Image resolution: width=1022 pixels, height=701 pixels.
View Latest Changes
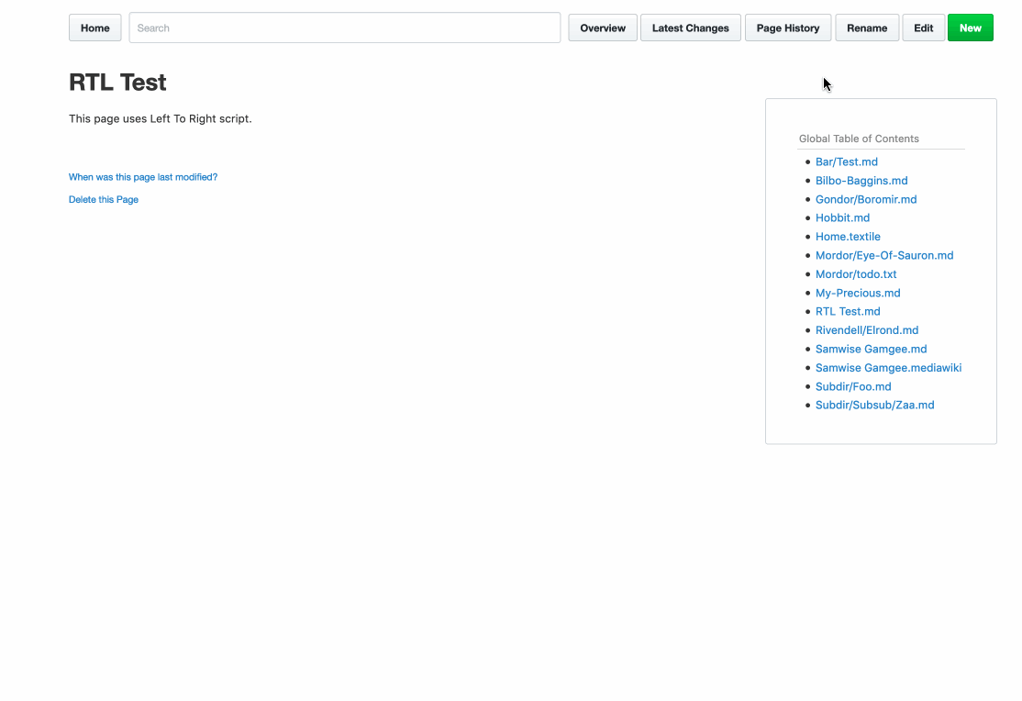coord(690,28)
